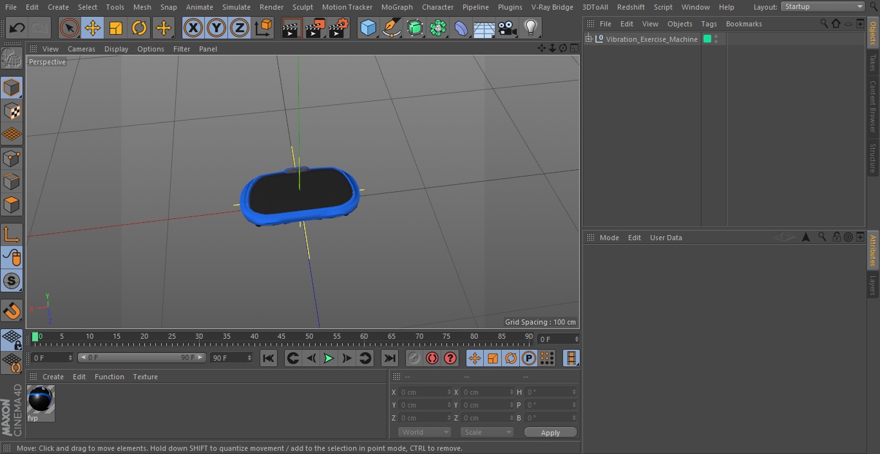Select the fvp material thumbnail
Screen dimensions: 880x454
click(41, 399)
